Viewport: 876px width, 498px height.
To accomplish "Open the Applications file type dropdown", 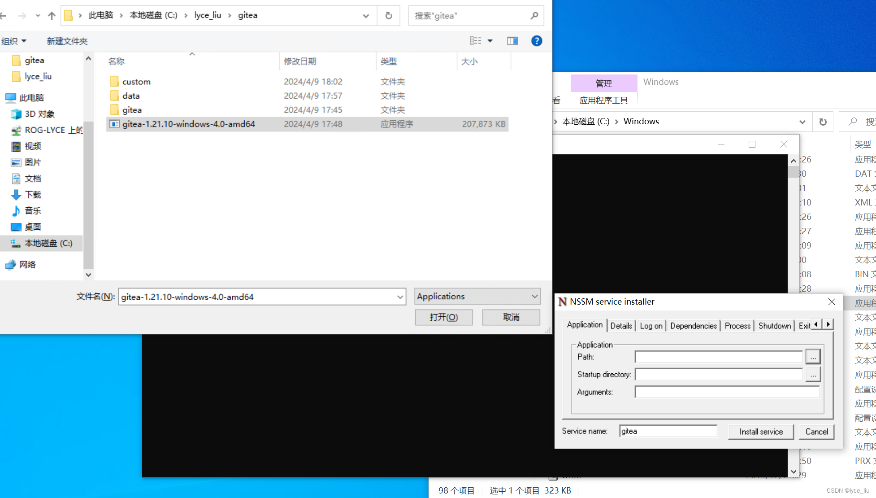I will pos(477,296).
